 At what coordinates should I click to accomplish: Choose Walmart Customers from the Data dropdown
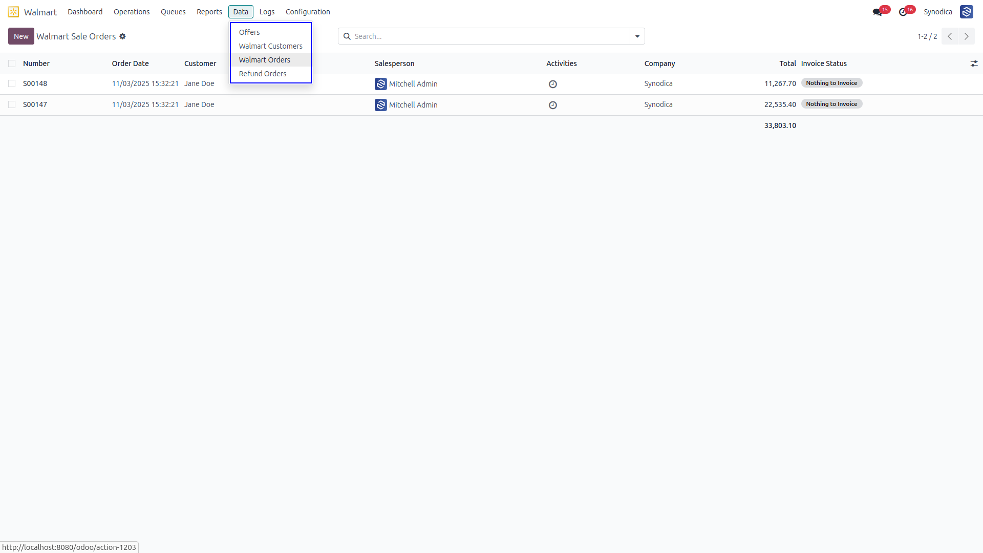271,46
